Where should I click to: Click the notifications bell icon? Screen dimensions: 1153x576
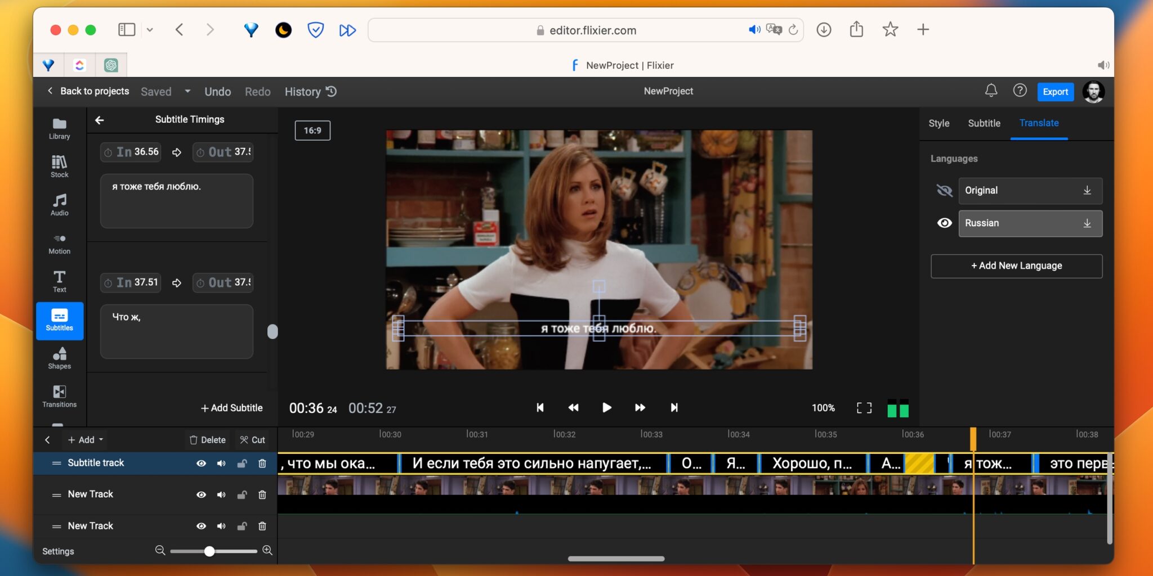[x=991, y=91]
